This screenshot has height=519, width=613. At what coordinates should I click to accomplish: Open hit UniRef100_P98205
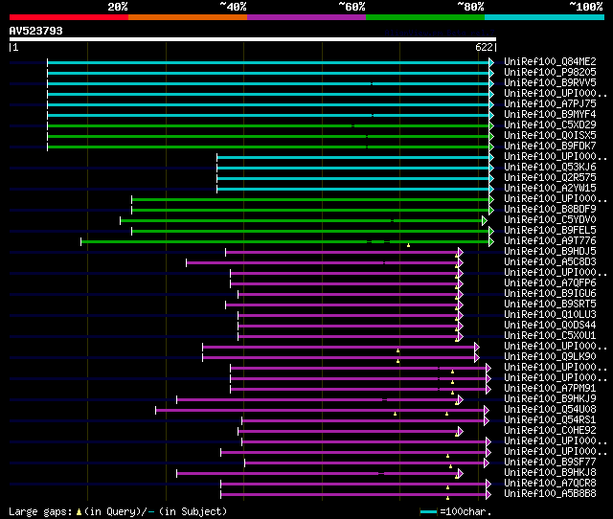pos(550,73)
